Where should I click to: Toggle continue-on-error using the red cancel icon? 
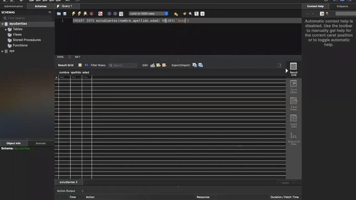[x=100, y=14]
